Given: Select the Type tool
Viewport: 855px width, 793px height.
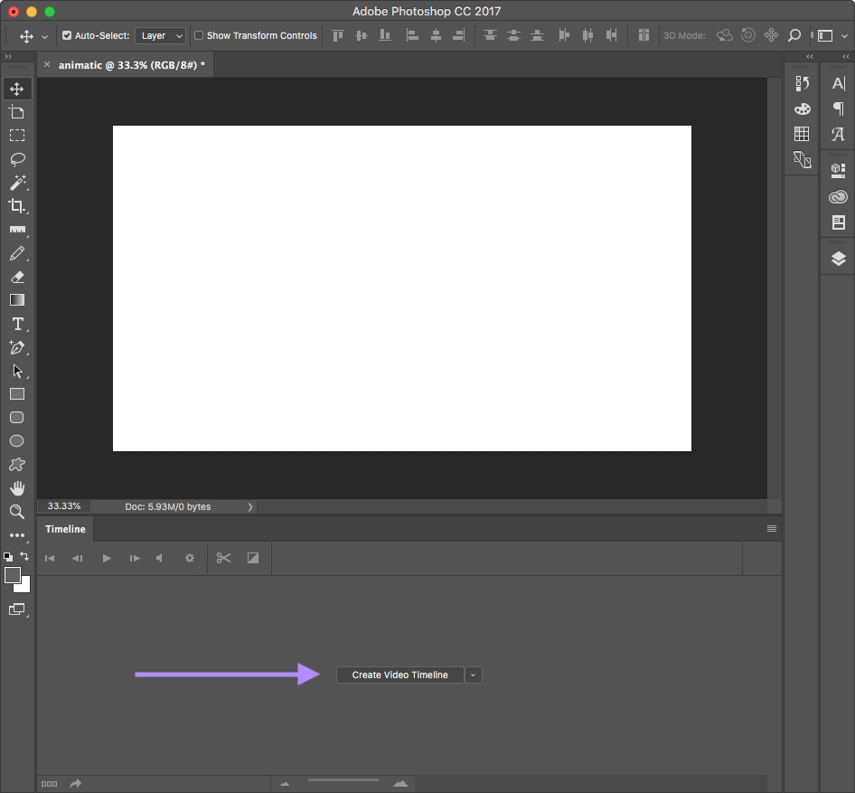Looking at the screenshot, I should click(x=16, y=324).
